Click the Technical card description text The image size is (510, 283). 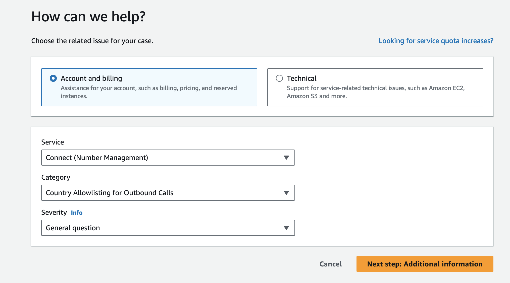click(x=375, y=92)
